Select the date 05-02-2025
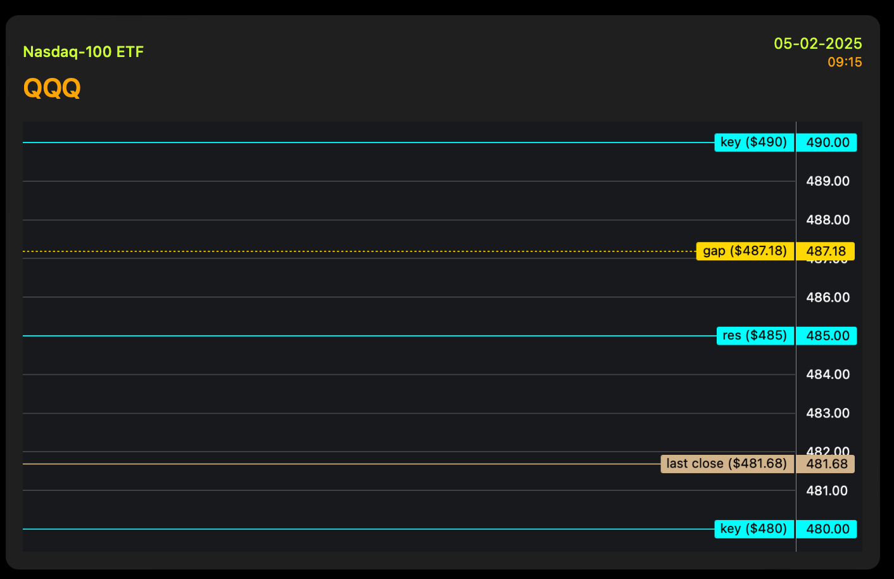 click(x=818, y=44)
